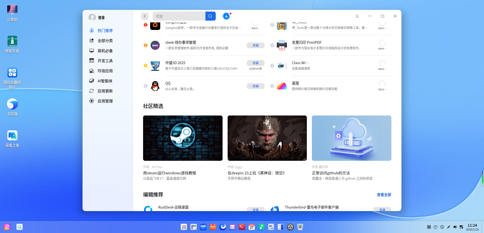Read 用steam运行windows游戏教程 article
Screen dimensions: 484x233
coord(170,173)
